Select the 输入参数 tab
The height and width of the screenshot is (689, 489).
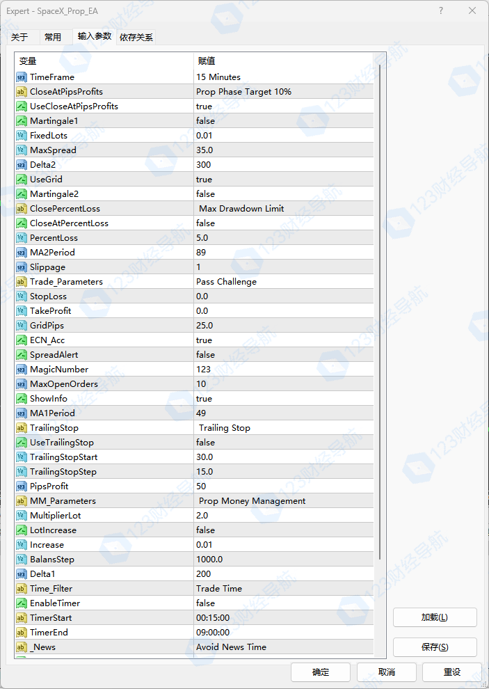coord(95,36)
